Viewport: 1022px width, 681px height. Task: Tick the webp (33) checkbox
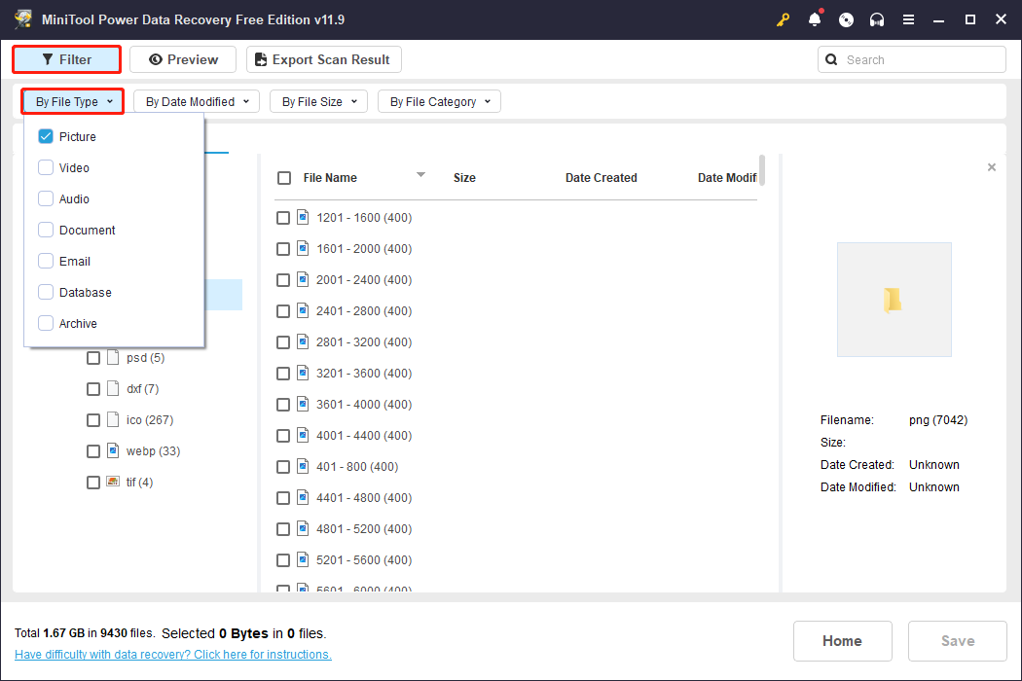tap(93, 451)
